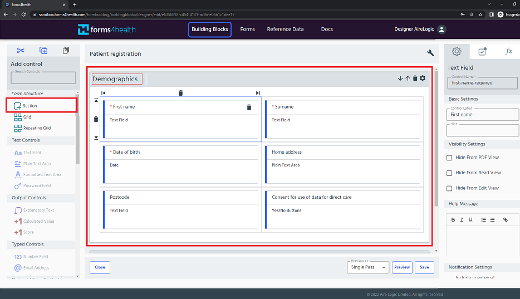Screen dimensions: 520x299
Task: Delete column trash icon above First name
Action: click(180, 93)
